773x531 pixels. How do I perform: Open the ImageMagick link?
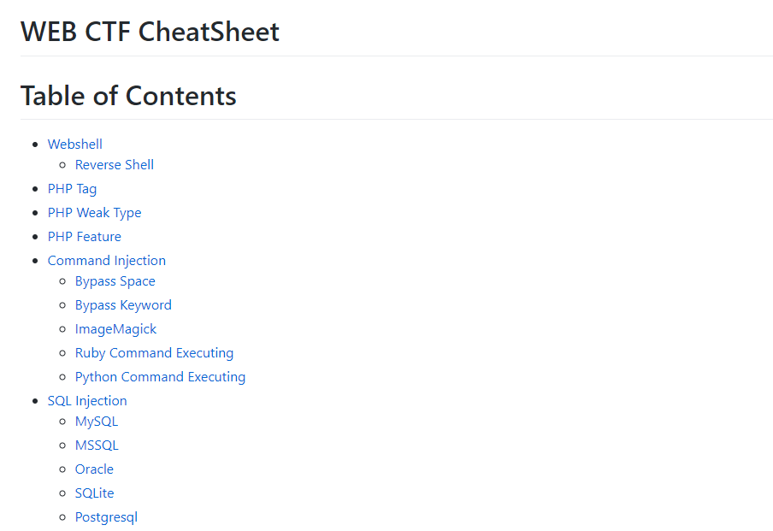click(x=115, y=329)
